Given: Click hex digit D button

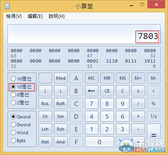Looking at the screenshot, I should 76,116.
